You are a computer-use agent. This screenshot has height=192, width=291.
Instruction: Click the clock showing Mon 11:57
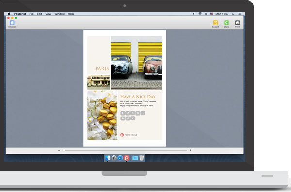(222, 14)
